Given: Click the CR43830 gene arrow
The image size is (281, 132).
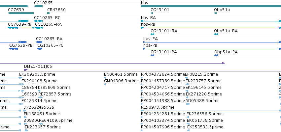Looking at the screenshot, I should pos(49,13).
